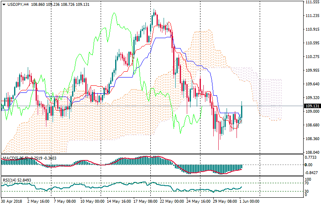Open the chart menu triangle beside USDJPY,H4
Image resolution: width=321 pixels, height=206 pixels.
pyautogui.click(x=4, y=4)
